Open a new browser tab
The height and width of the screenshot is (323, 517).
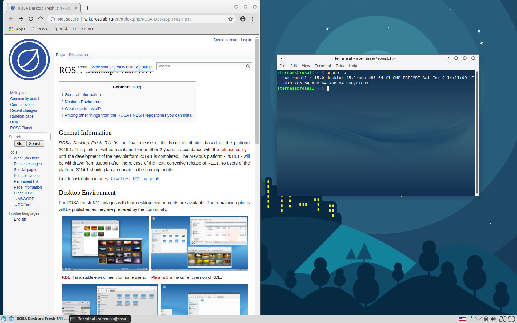(x=87, y=8)
